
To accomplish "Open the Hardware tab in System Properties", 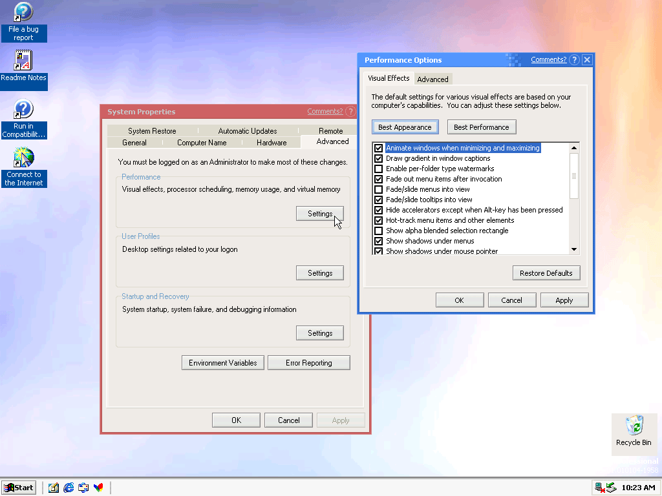I will pyautogui.click(x=272, y=142).
